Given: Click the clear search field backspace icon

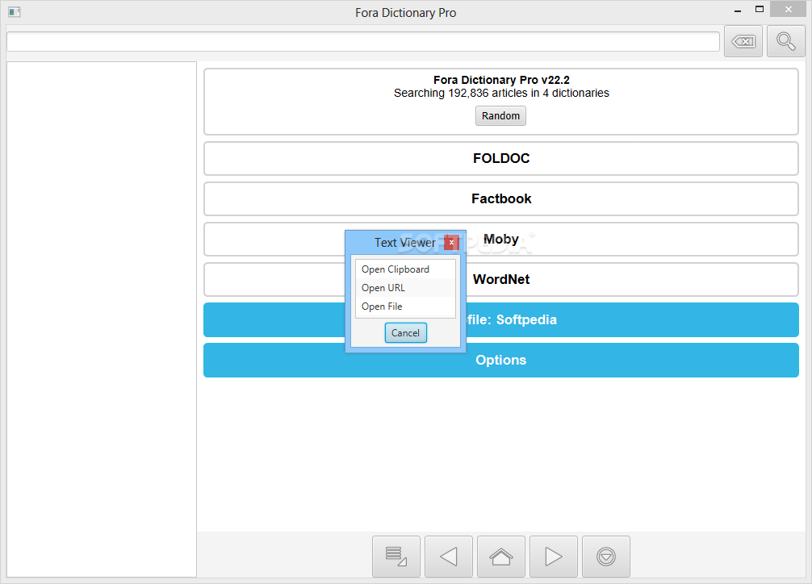Looking at the screenshot, I should pyautogui.click(x=743, y=41).
